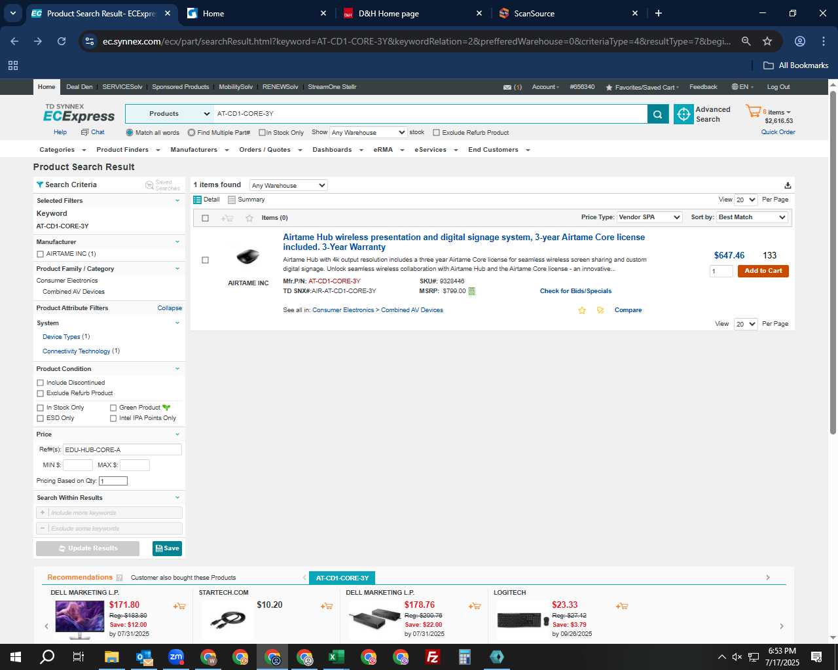Click the Recommendations help question icon
Screen dimensions: 838x670
click(x=119, y=578)
